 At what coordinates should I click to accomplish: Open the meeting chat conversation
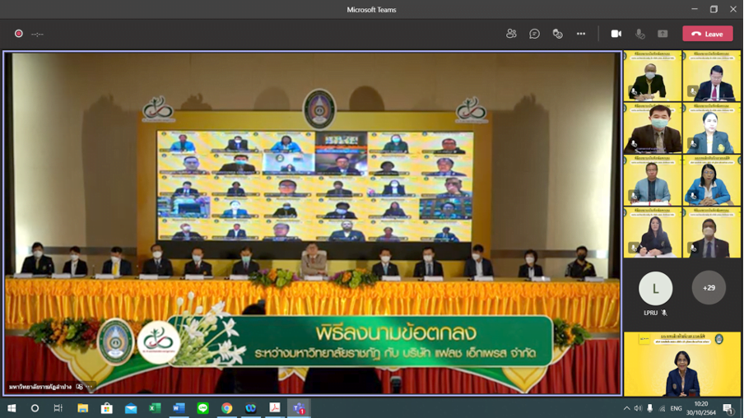pyautogui.click(x=534, y=34)
